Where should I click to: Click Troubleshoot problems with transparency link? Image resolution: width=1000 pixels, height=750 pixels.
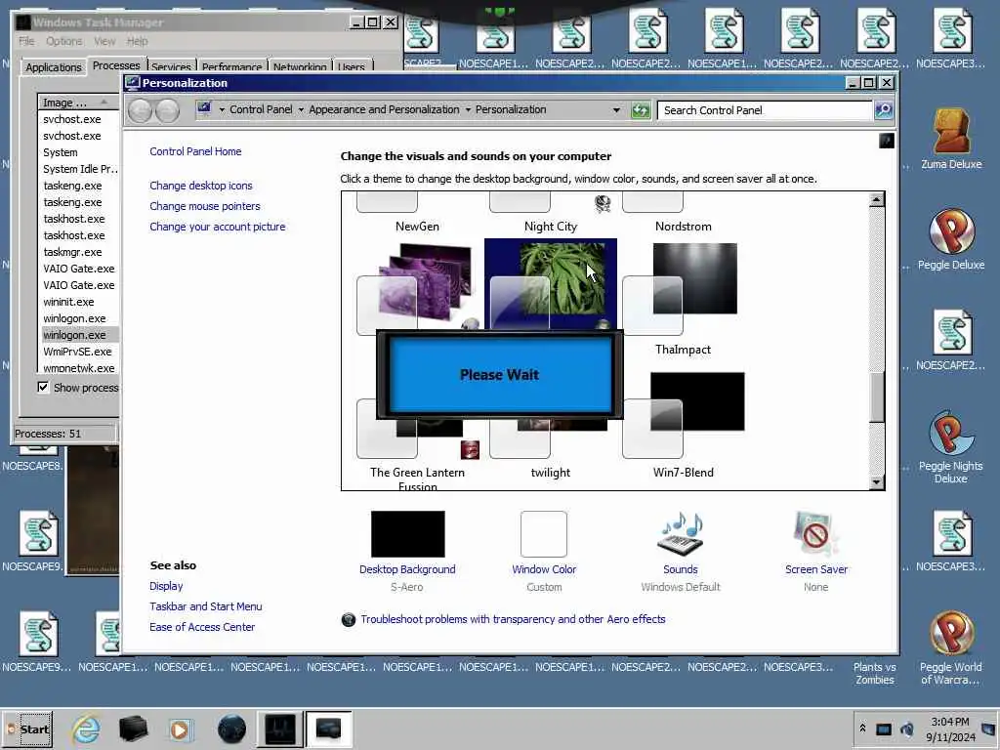513,619
